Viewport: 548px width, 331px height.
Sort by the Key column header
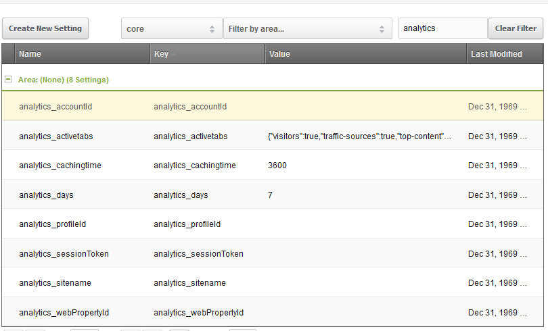(x=161, y=54)
